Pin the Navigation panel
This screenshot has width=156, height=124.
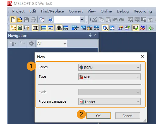click(x=90, y=35)
